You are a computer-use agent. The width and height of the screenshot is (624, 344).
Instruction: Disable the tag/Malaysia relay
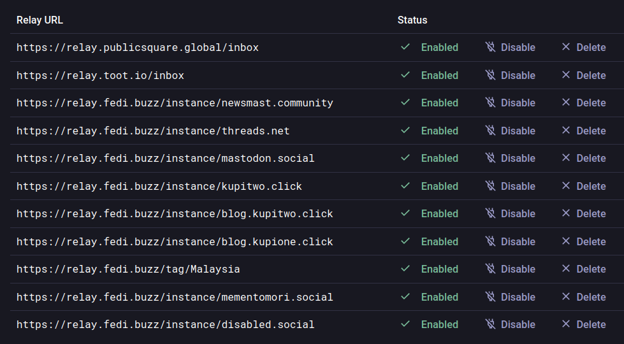click(x=511, y=269)
